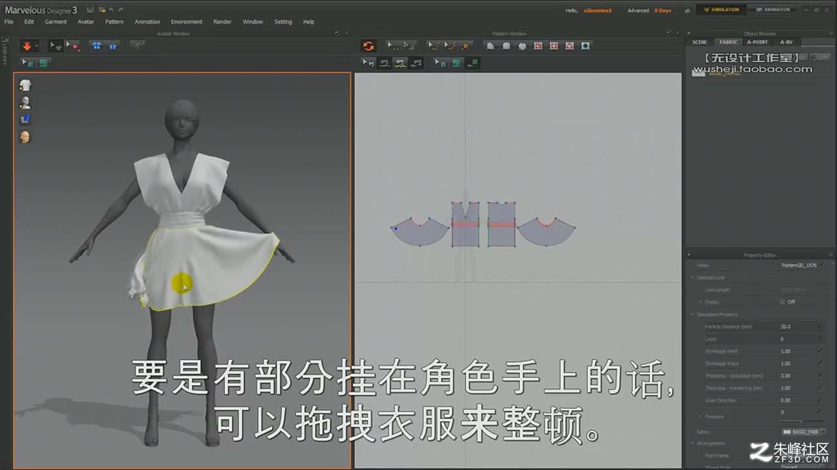837x470 pixels.
Task: Click the orange Sync icon in Pattern toolbar
Action: tap(369, 46)
